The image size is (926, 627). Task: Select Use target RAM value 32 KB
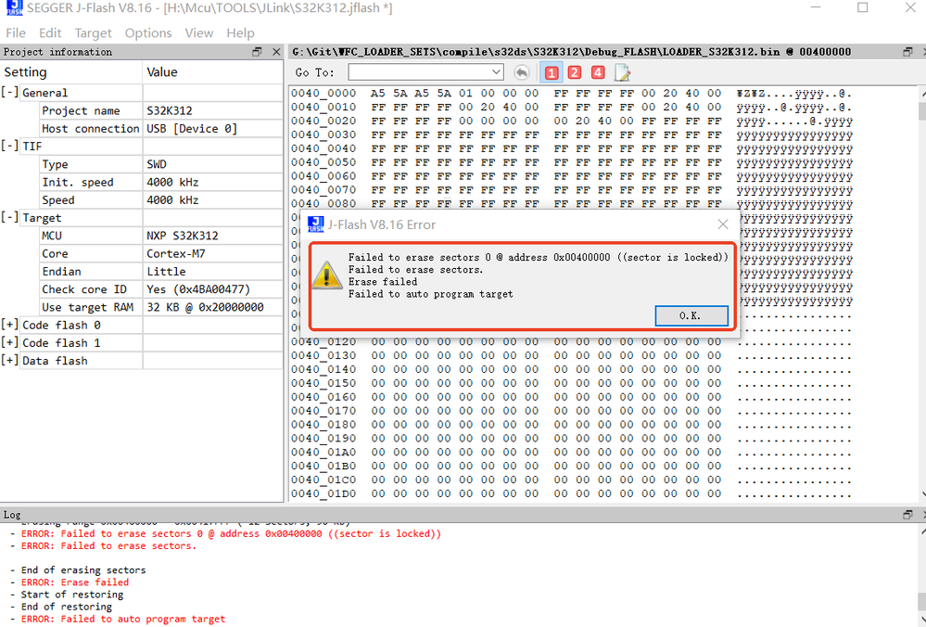(205, 307)
